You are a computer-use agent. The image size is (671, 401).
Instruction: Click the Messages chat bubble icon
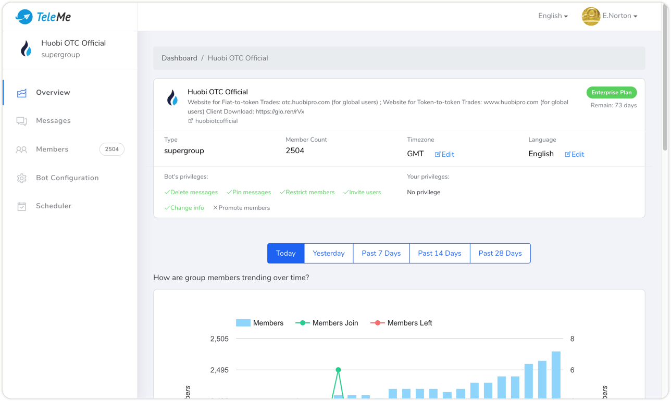coord(22,121)
